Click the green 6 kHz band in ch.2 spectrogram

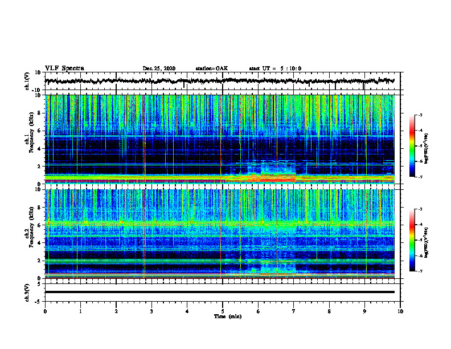click(219, 223)
